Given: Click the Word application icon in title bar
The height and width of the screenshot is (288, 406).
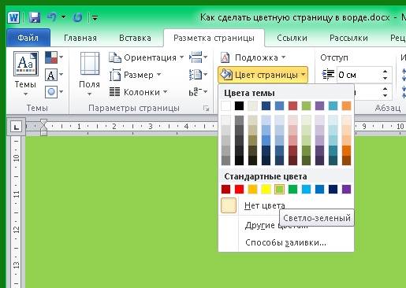Looking at the screenshot, I should 13,17.
